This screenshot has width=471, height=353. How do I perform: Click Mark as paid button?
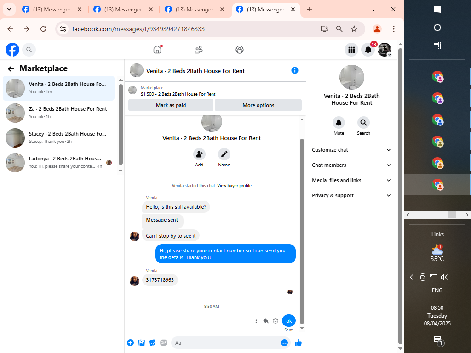pos(171,105)
